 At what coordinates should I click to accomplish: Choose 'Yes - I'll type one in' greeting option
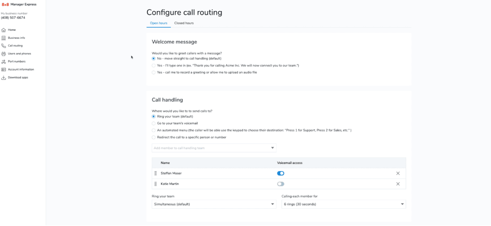click(153, 65)
